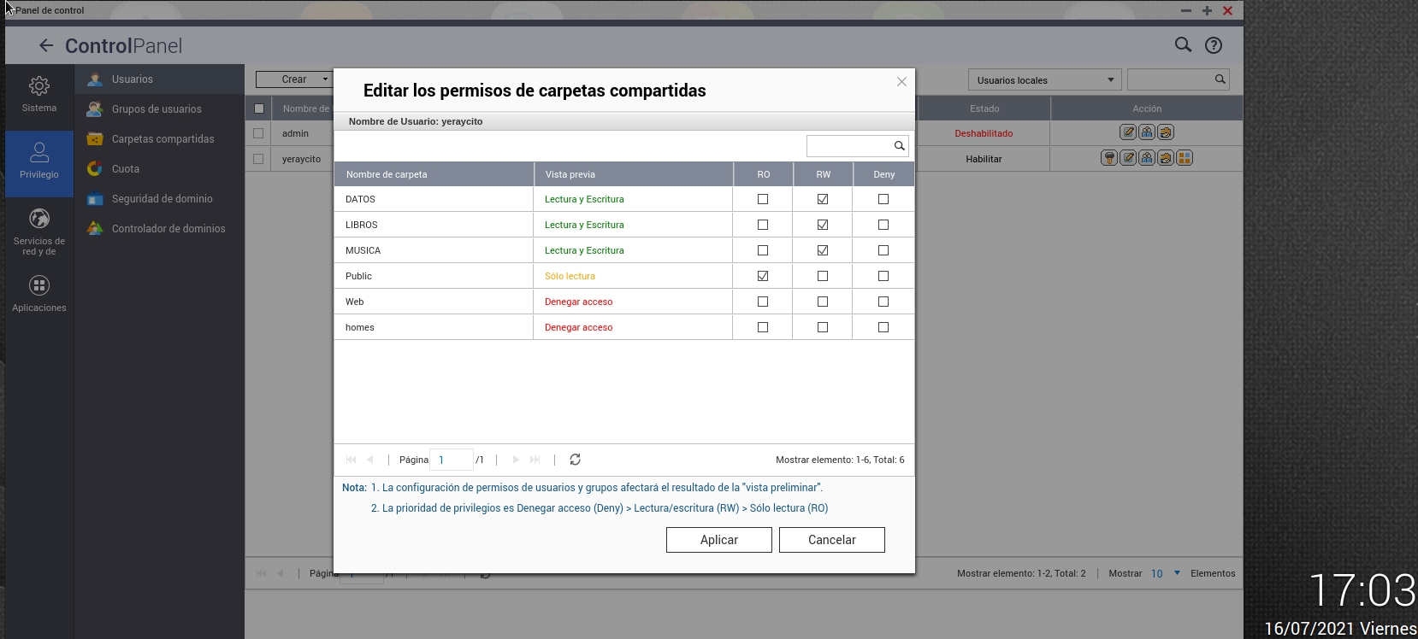Viewport: 1418px width, 639px height.
Task: Go back using the ControlPanel arrow
Action: [46, 45]
